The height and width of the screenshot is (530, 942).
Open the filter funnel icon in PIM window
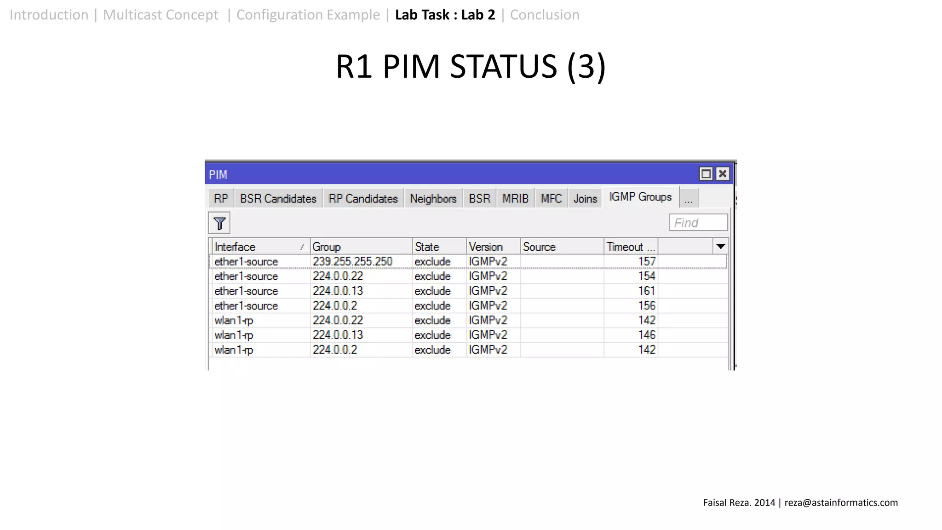pyautogui.click(x=219, y=223)
